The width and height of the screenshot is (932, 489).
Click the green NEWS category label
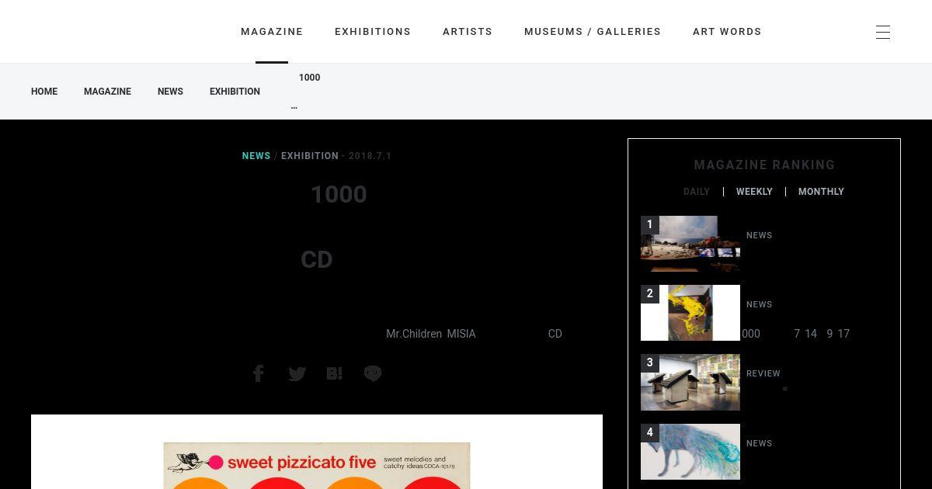tap(256, 156)
